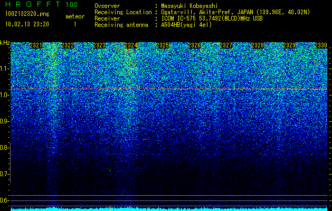This screenshot has width=332, height=211.
Task: Click the A504HB(yagi 4el) antenna text
Action: (x=186, y=25)
